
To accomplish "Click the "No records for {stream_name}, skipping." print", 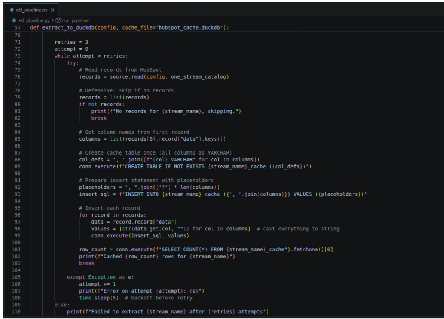I will click(166, 111).
